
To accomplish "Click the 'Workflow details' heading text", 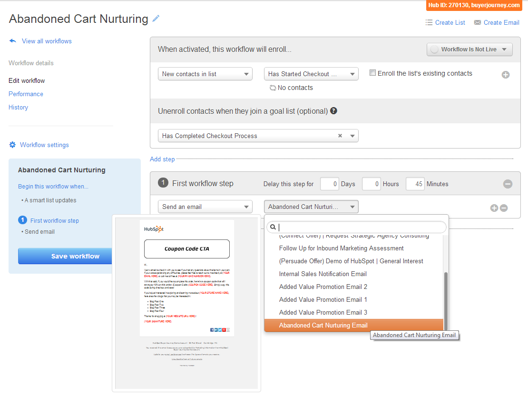I will (31, 63).
